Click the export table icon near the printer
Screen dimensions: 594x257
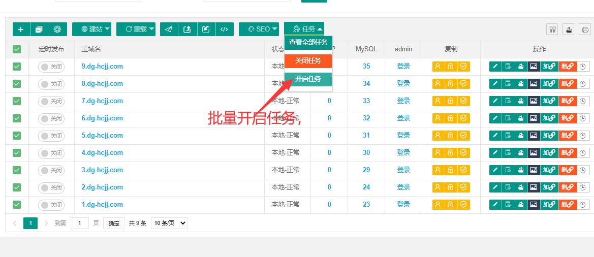569,29
